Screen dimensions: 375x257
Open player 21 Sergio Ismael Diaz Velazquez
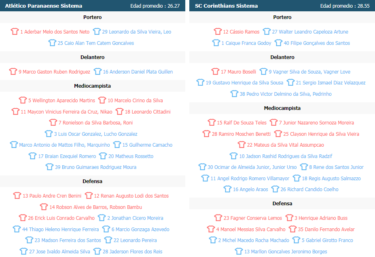pyautogui.click(x=331, y=83)
